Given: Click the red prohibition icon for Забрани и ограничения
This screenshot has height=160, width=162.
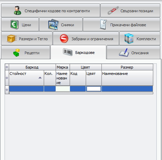Looking at the screenshot, I should (64, 39).
